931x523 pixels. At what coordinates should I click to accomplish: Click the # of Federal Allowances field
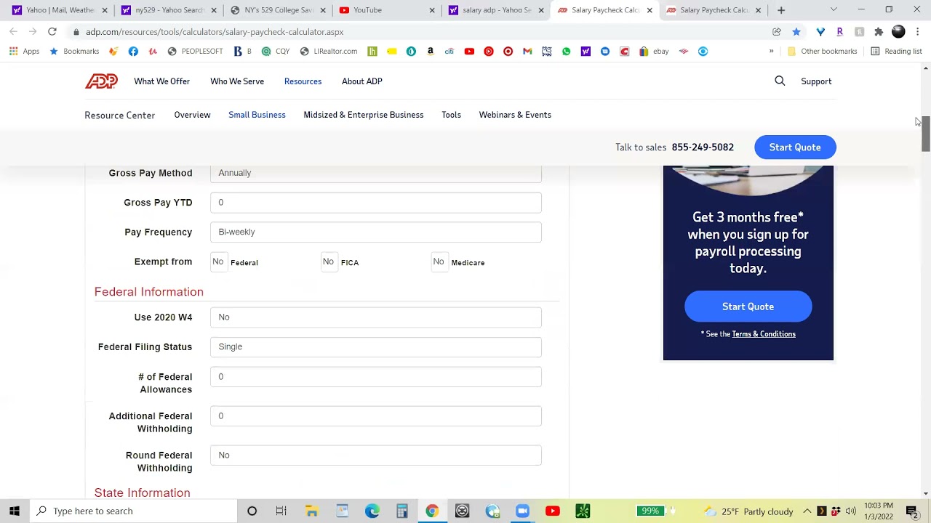pyautogui.click(x=376, y=376)
